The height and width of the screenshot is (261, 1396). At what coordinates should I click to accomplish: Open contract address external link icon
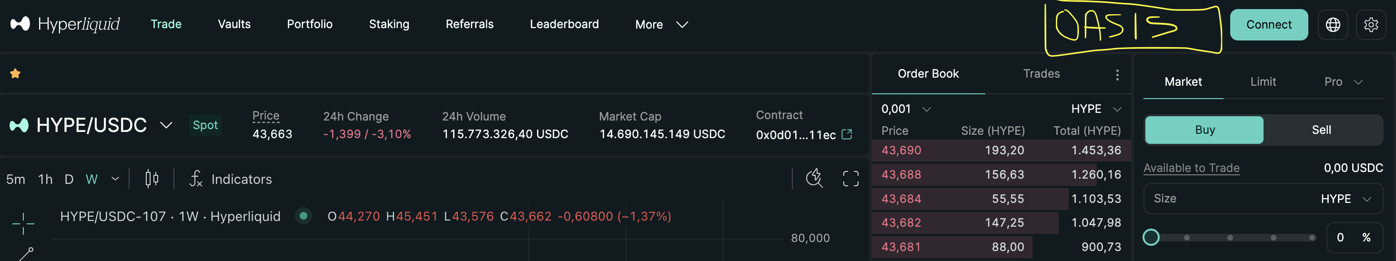(847, 134)
